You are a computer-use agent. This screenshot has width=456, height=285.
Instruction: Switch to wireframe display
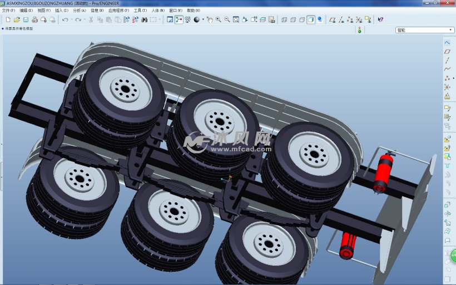point(284,19)
